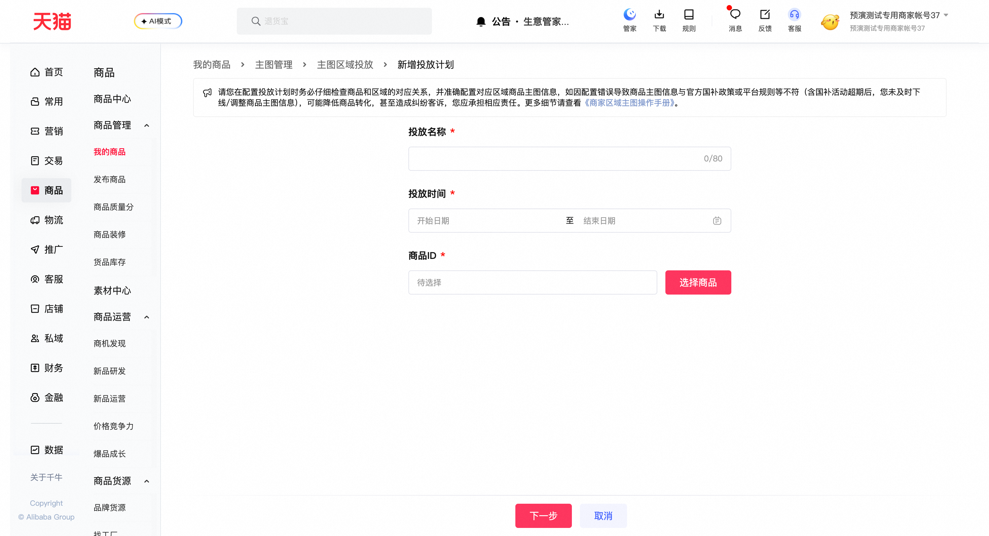989x536 pixels.
Task: Open 交易 sidebar section
Action: (x=46, y=161)
